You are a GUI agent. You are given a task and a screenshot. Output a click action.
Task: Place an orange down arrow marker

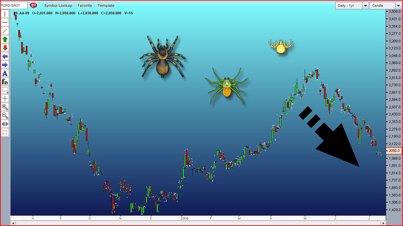(5, 48)
